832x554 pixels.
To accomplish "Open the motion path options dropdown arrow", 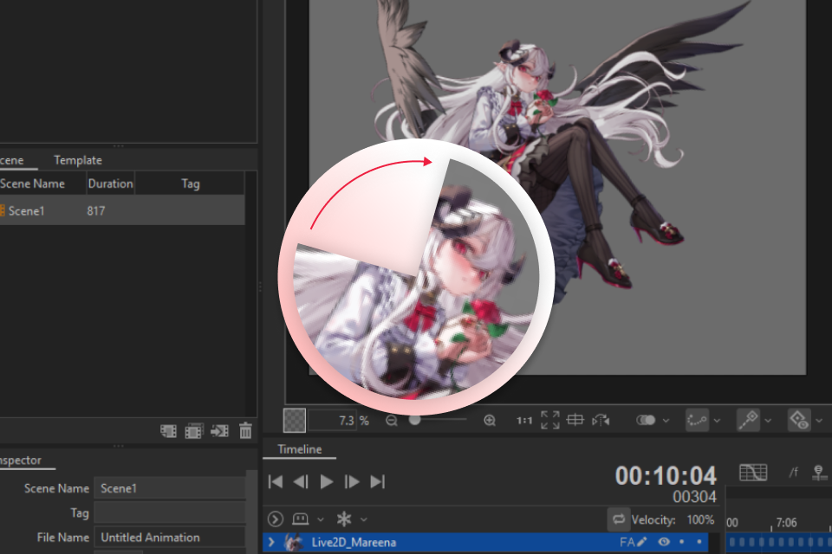I will pyautogui.click(x=717, y=421).
